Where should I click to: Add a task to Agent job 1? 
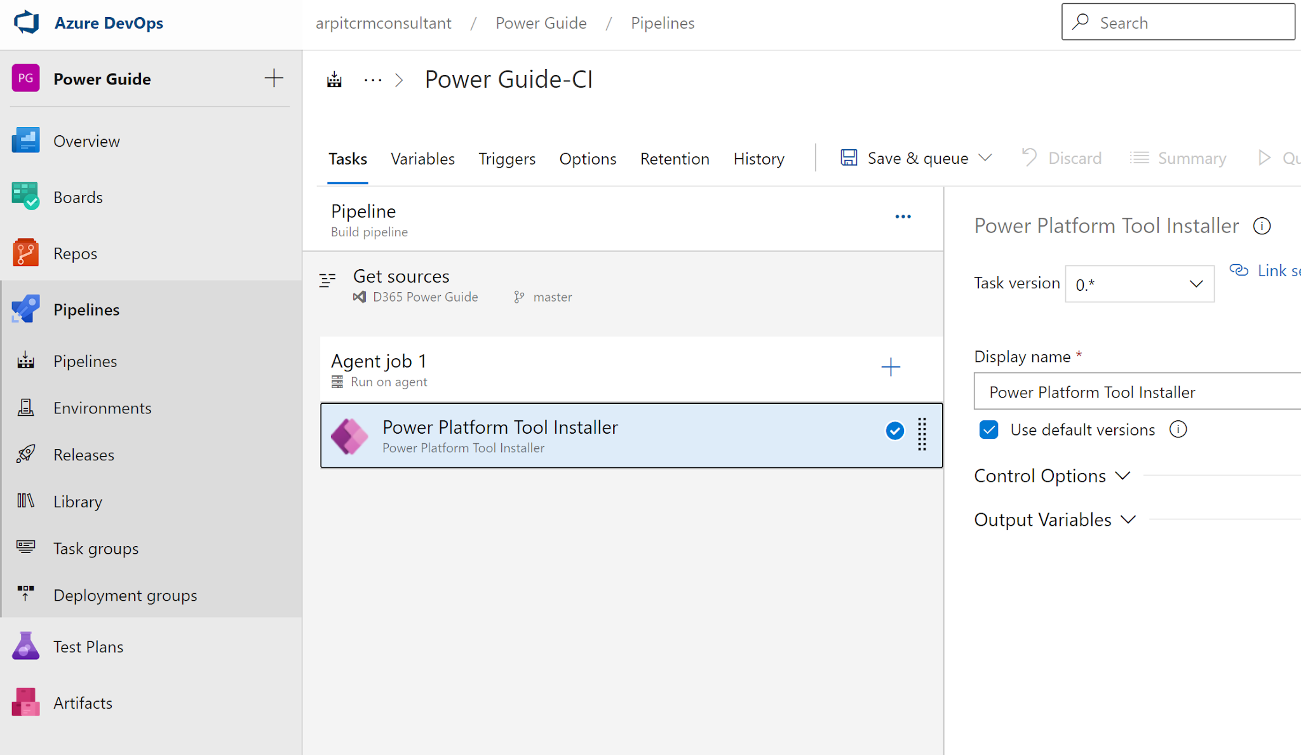(891, 367)
